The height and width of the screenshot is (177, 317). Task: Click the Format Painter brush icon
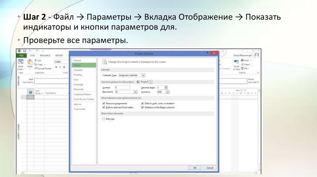36,68
